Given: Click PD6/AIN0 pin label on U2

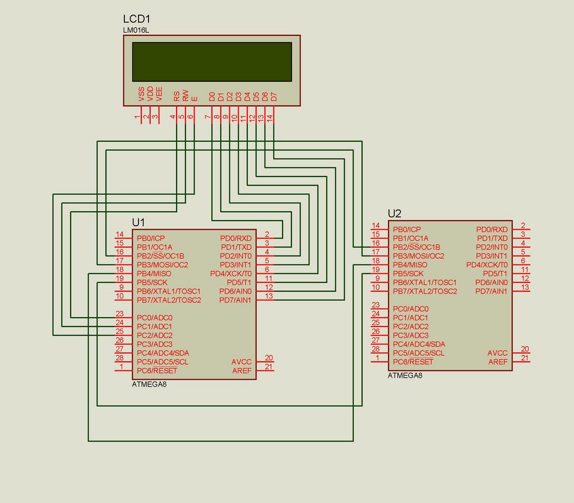Looking at the screenshot, I should click(491, 282).
